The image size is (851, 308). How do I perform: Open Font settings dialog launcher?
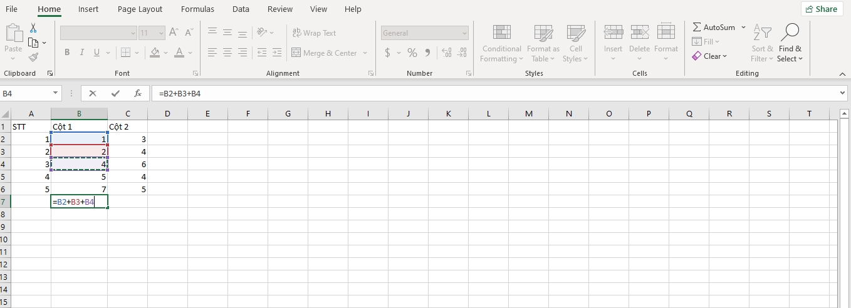pyautogui.click(x=195, y=73)
